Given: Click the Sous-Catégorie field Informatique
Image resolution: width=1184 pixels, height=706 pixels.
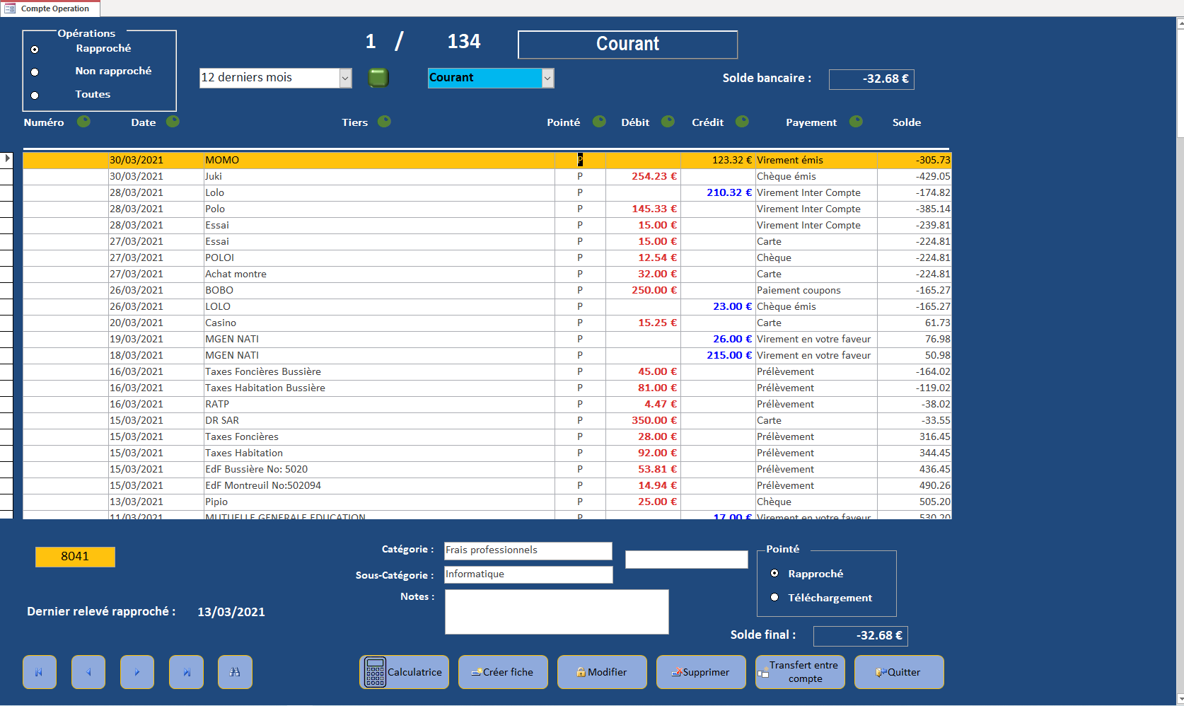Looking at the screenshot, I should (528, 574).
